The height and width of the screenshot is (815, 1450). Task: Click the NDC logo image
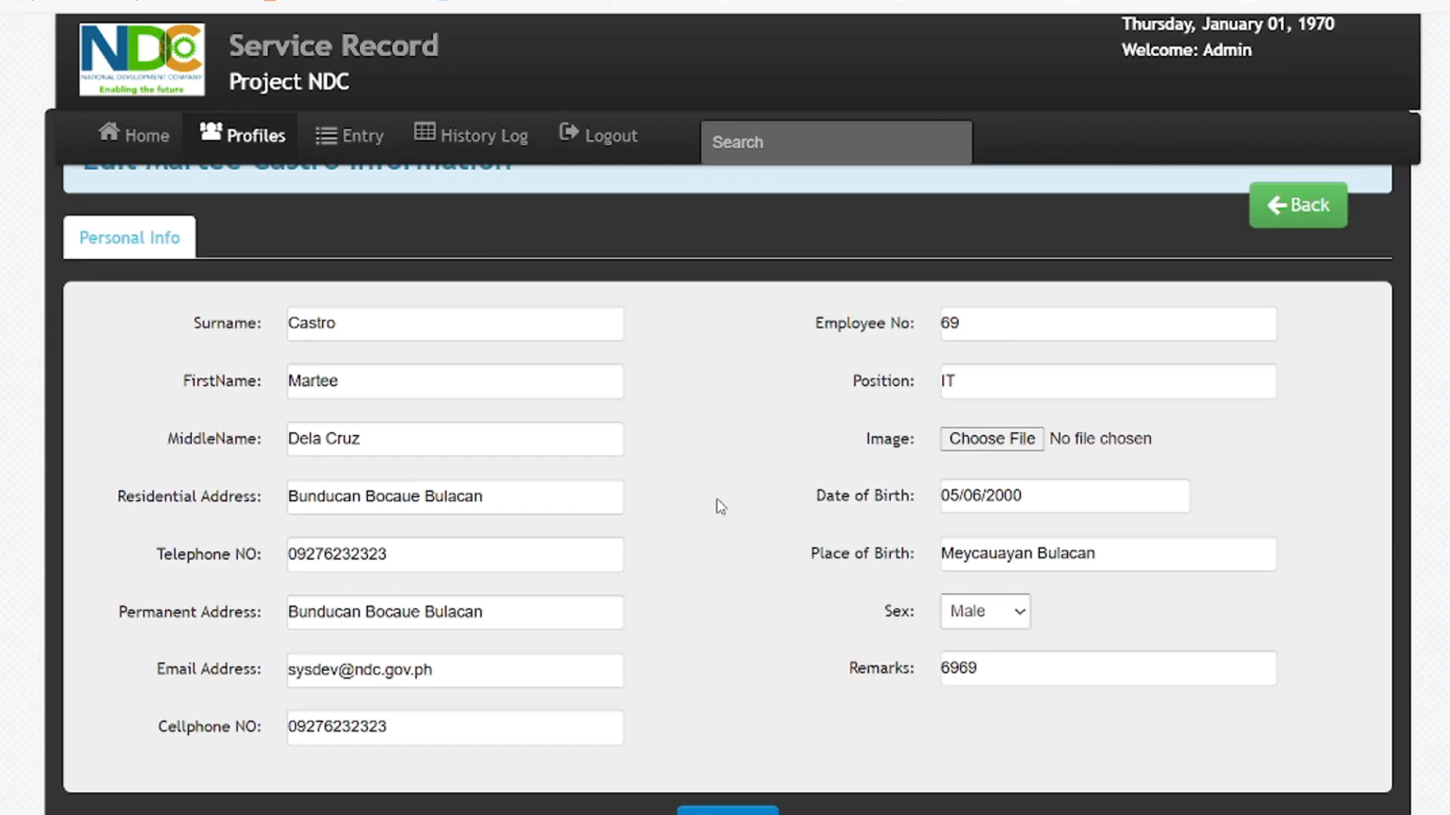pos(142,60)
